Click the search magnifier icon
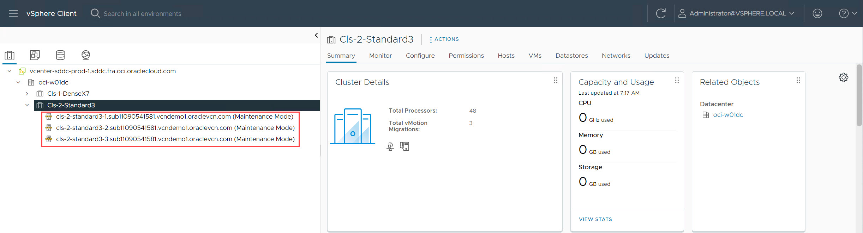The image size is (863, 233). pos(95,13)
